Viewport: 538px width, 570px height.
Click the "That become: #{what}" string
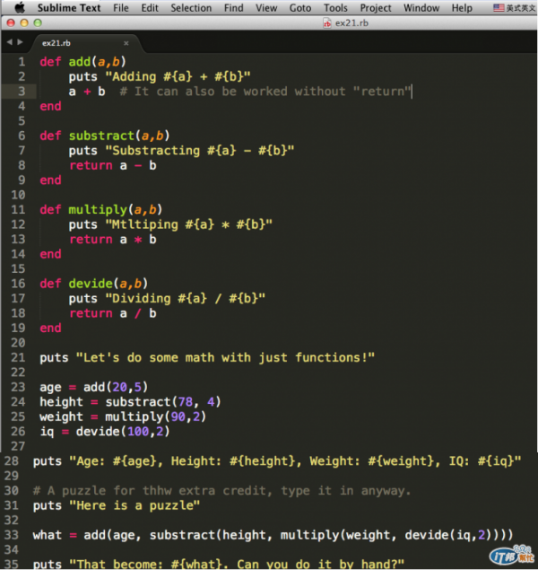[237, 565]
